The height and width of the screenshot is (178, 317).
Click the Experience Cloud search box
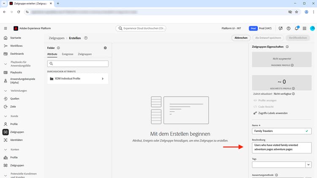point(141,28)
